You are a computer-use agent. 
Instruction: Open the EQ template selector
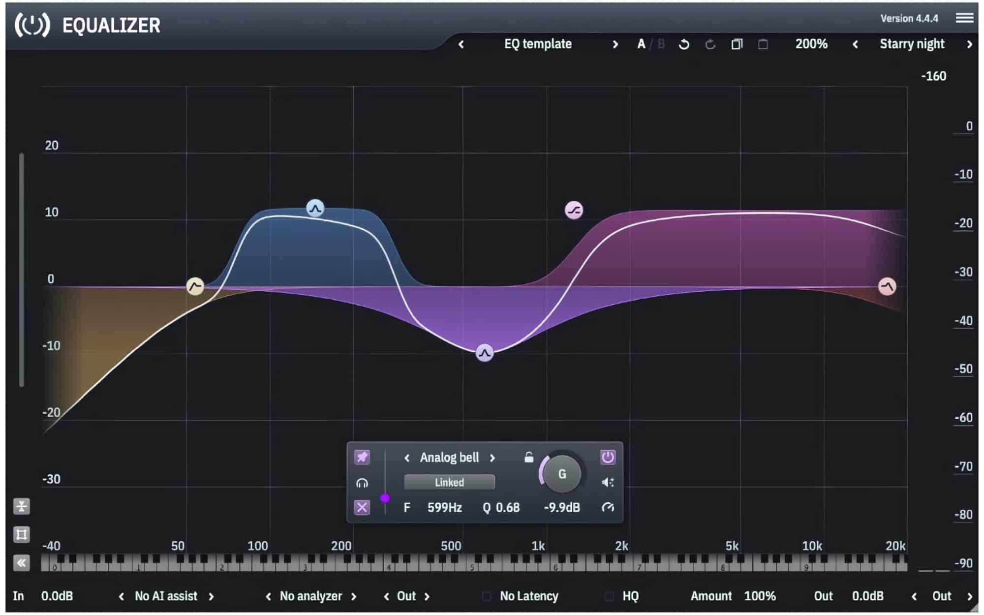pyautogui.click(x=538, y=44)
